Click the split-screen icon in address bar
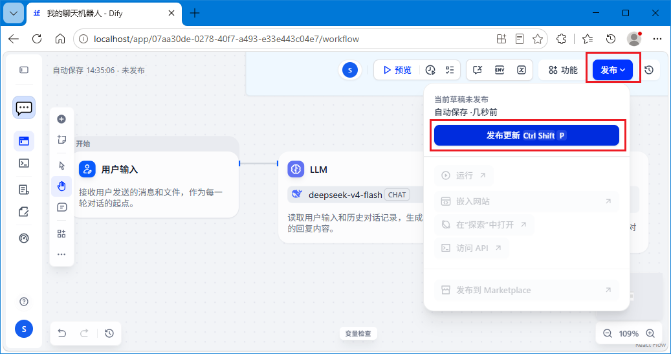Viewport: 671px width, 354px height. tap(501, 39)
